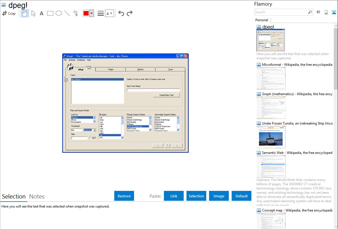Open the dpeg! thumbnail in sidebar
Image resolution: width=338 pixels, height=229 pixels.
tap(271, 40)
